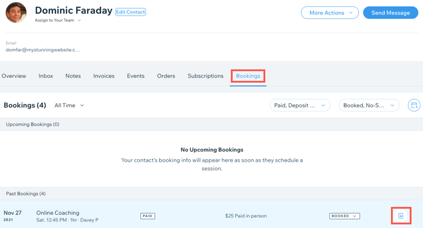423x228 pixels.
Task: Go to the Invoices tab
Action: coord(104,76)
